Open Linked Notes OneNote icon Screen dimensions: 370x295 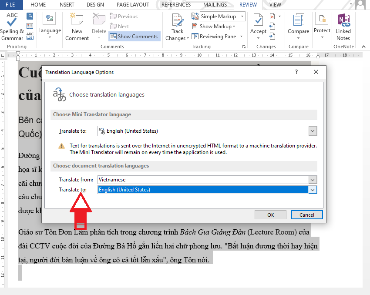pyautogui.click(x=343, y=20)
